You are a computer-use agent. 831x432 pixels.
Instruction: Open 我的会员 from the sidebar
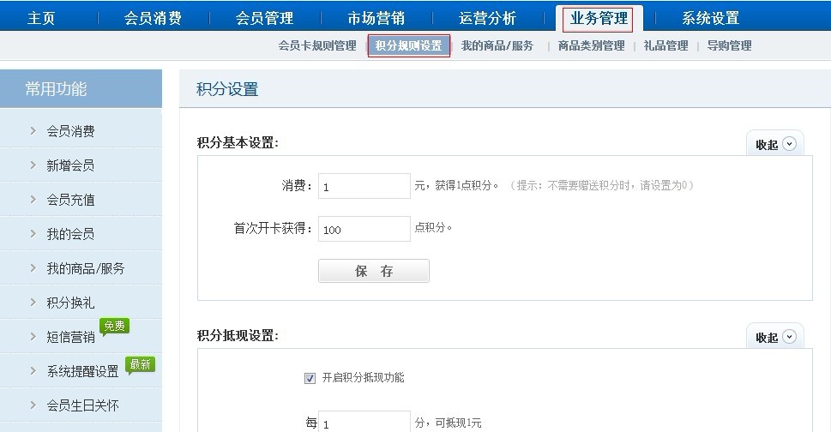click(70, 234)
